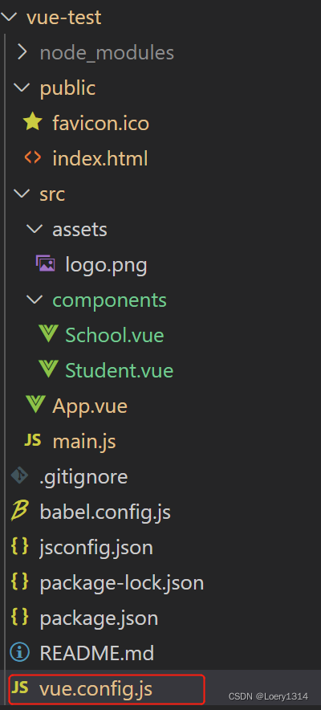Click the Babel icon of babel.config.js
The width and height of the screenshot is (321, 710).
pos(19,512)
